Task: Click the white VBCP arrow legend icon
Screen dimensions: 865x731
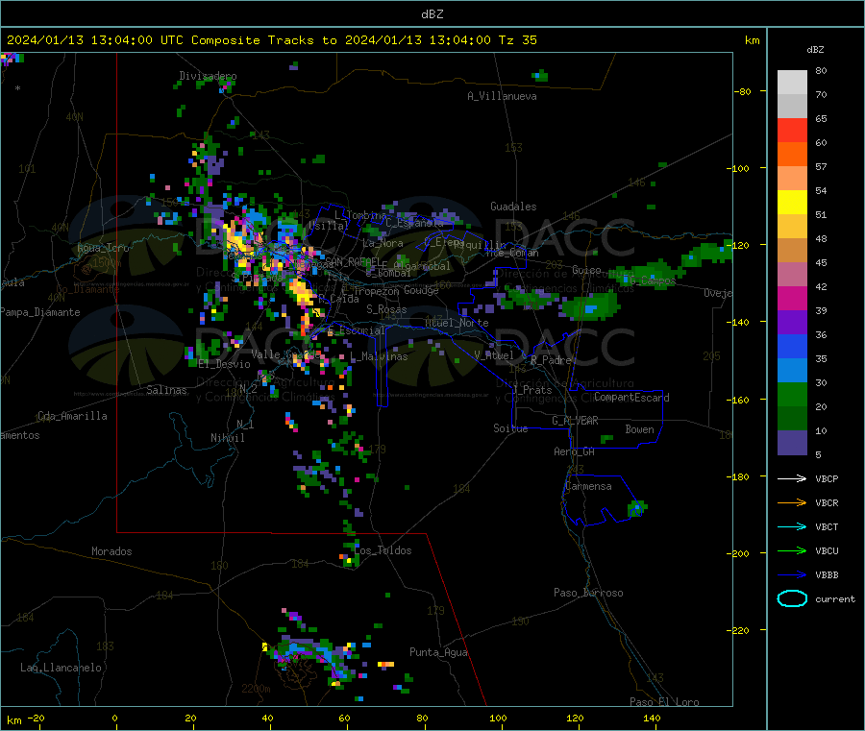Action: click(x=792, y=478)
